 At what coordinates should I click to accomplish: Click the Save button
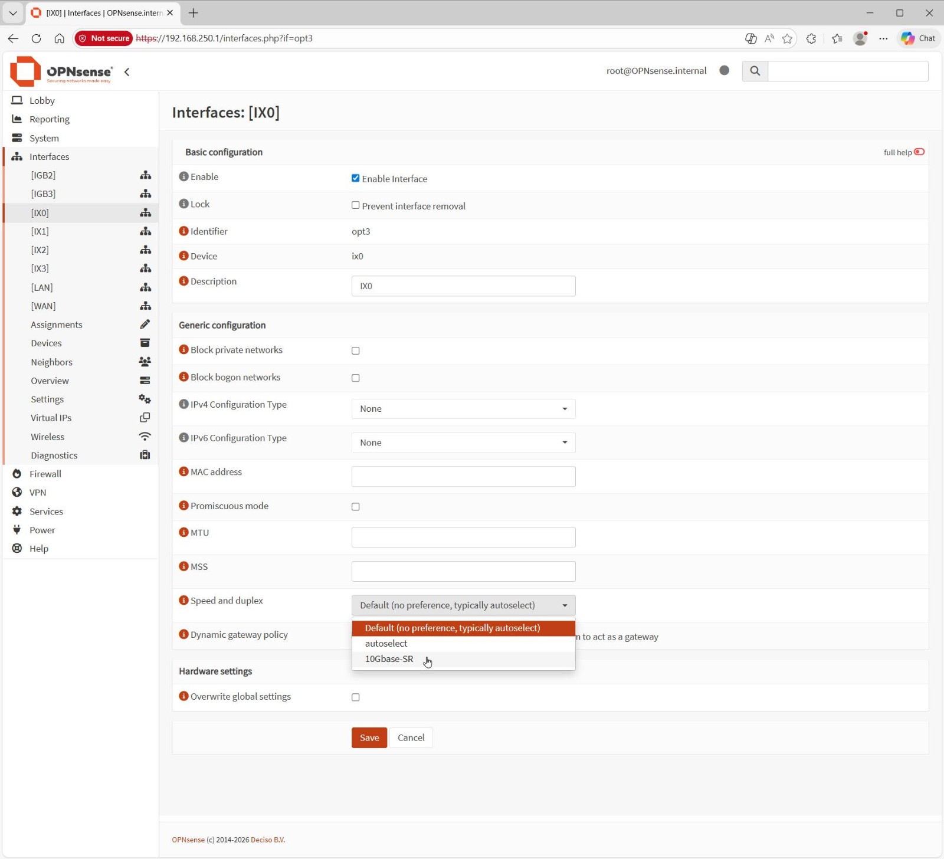click(x=369, y=737)
